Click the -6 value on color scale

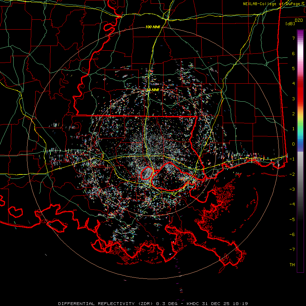coord(292,234)
